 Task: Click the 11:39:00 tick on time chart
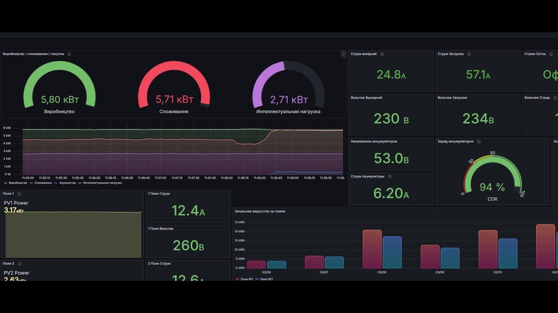click(293, 178)
